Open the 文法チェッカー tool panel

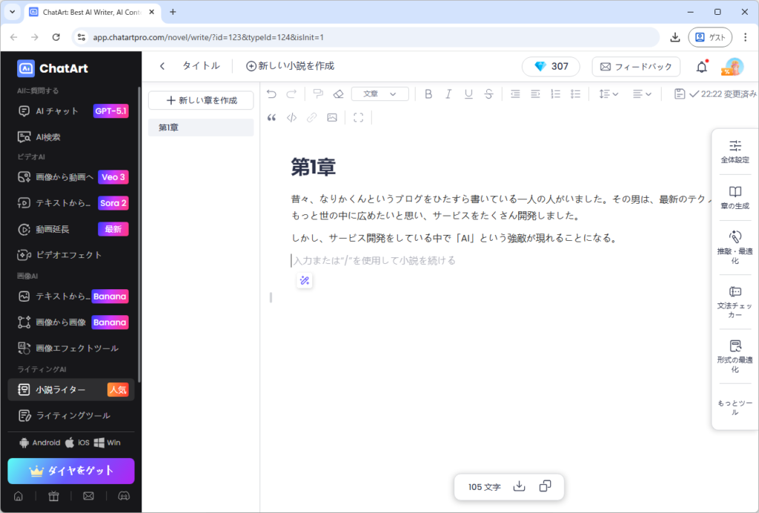coord(735,302)
